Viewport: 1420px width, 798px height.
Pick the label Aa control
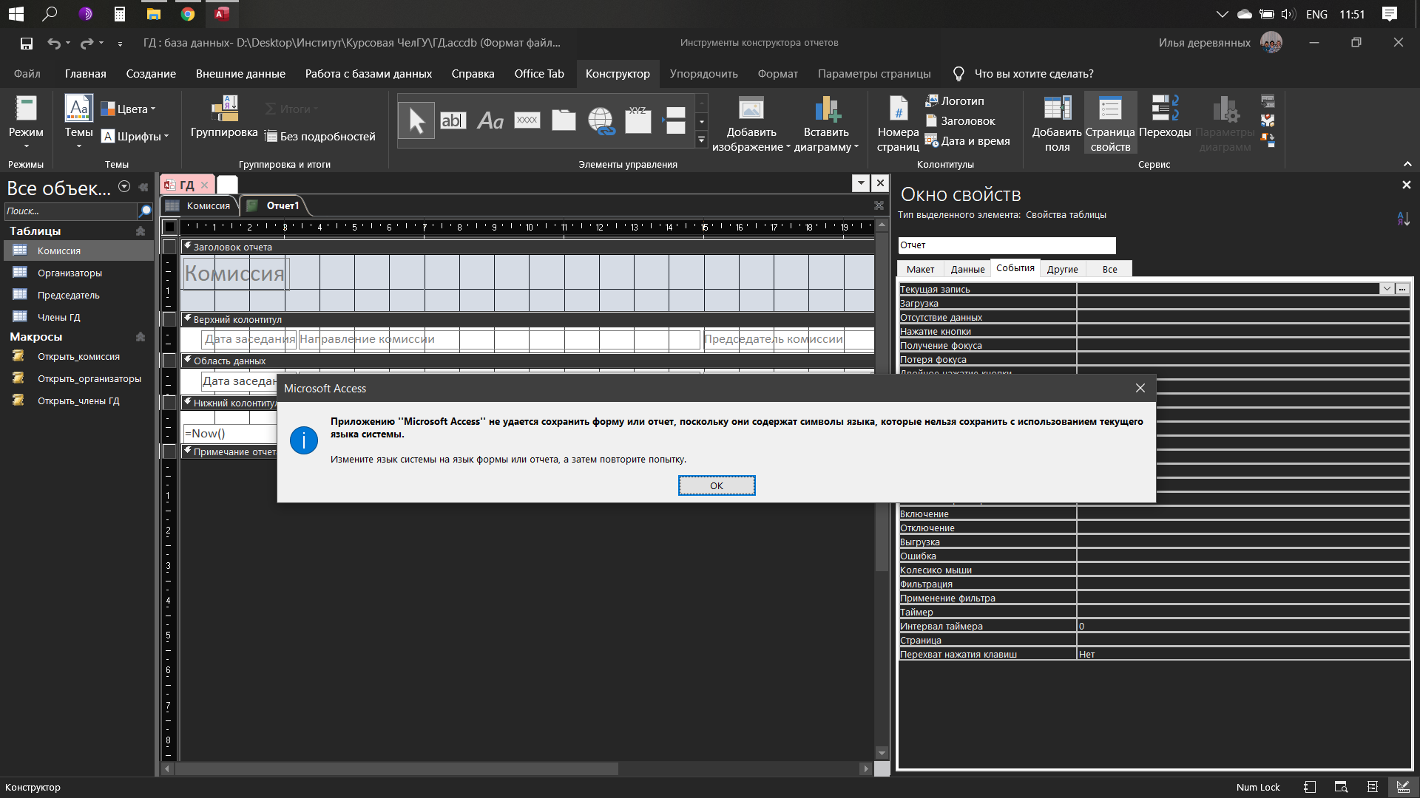(490, 120)
